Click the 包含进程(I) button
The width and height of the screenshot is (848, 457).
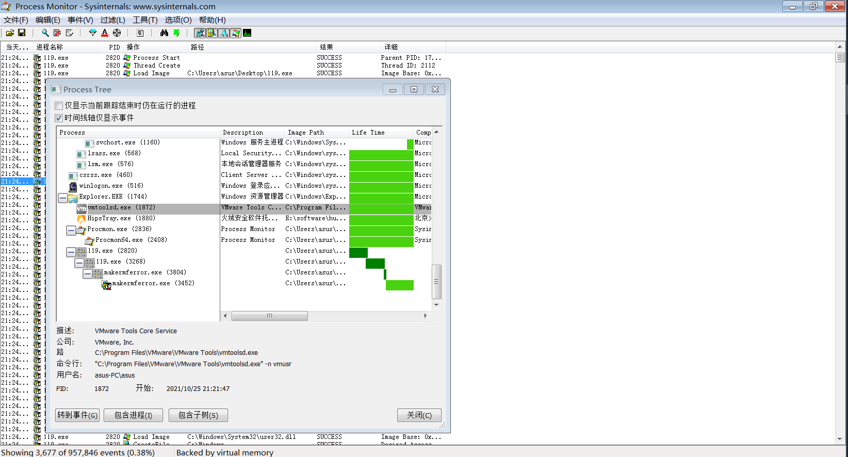pos(133,415)
